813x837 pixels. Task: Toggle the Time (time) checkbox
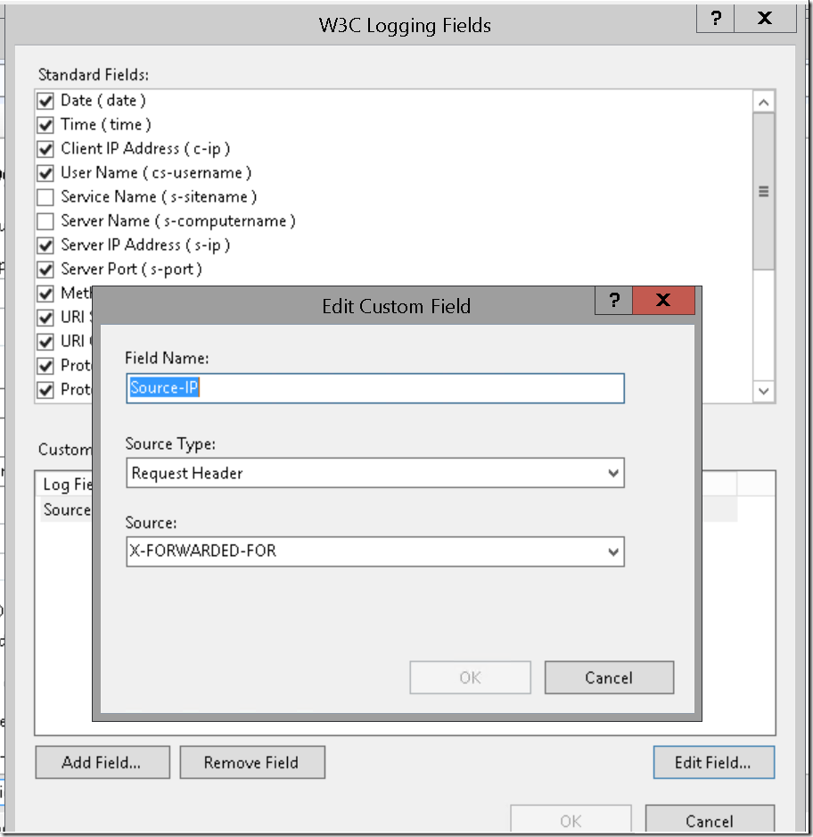pyautogui.click(x=45, y=125)
